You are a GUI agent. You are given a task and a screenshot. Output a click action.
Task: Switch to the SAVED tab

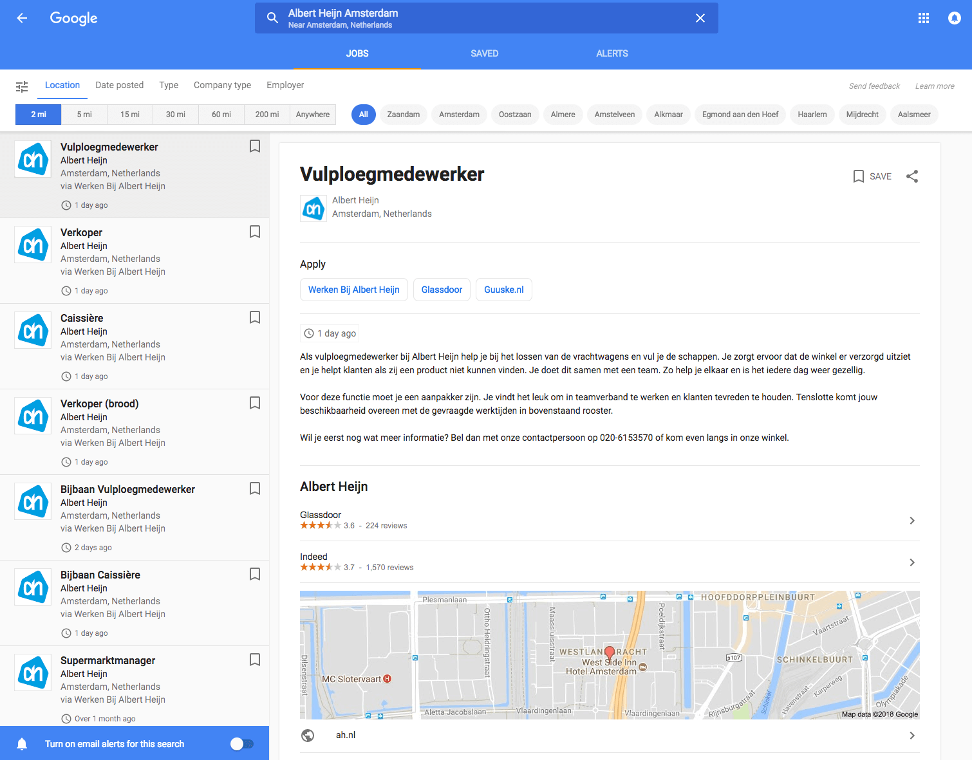click(485, 53)
